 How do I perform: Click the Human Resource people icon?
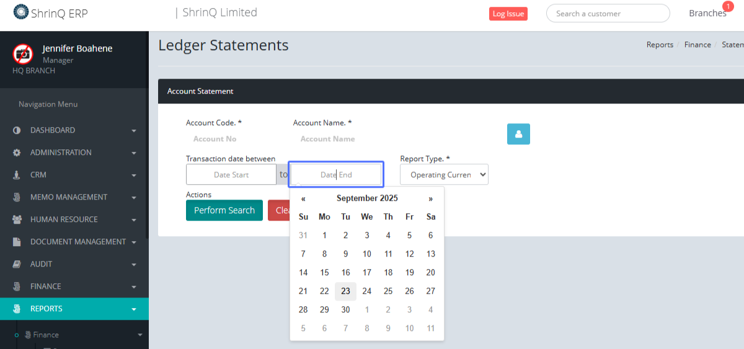click(x=17, y=219)
